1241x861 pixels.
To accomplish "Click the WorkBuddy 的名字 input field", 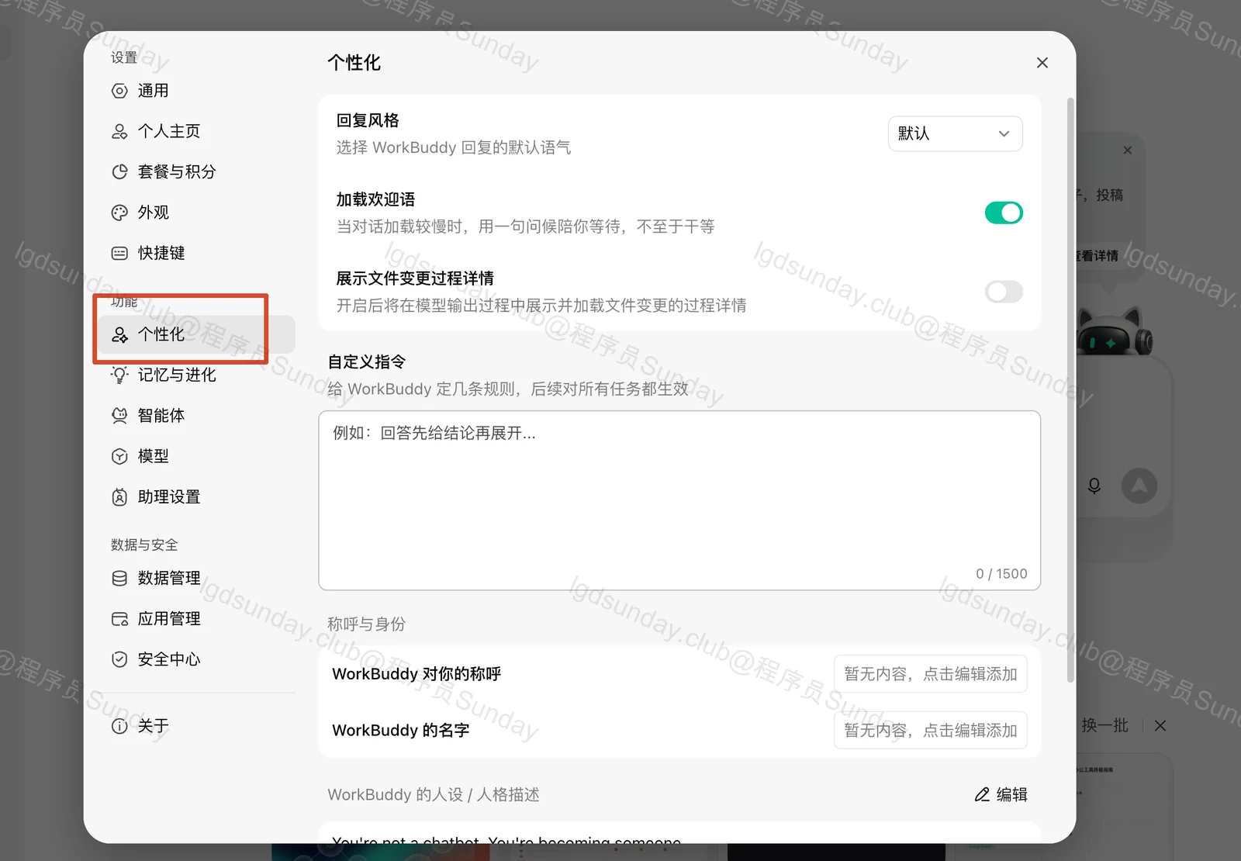I will [931, 730].
